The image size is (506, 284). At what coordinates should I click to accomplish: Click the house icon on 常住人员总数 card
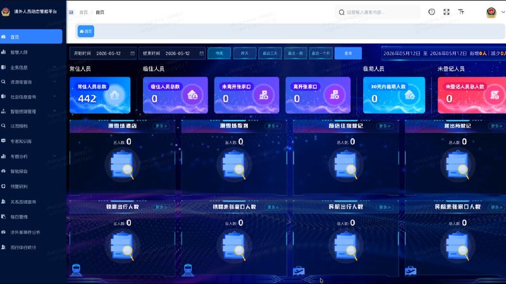coord(114,95)
